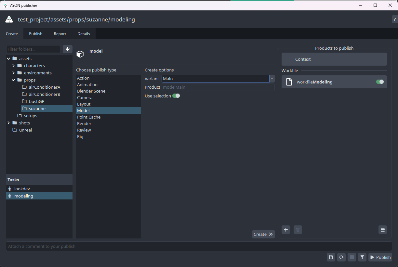398x267 pixels.
Task: Click the lookdev task person icon
Action: pos(10,189)
